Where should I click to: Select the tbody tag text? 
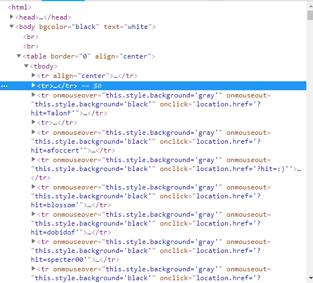coord(44,66)
